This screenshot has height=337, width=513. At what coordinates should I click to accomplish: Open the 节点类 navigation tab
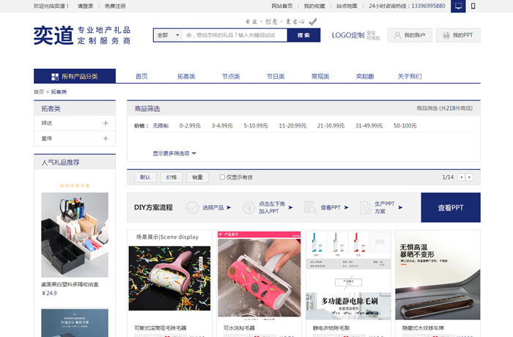tap(230, 76)
